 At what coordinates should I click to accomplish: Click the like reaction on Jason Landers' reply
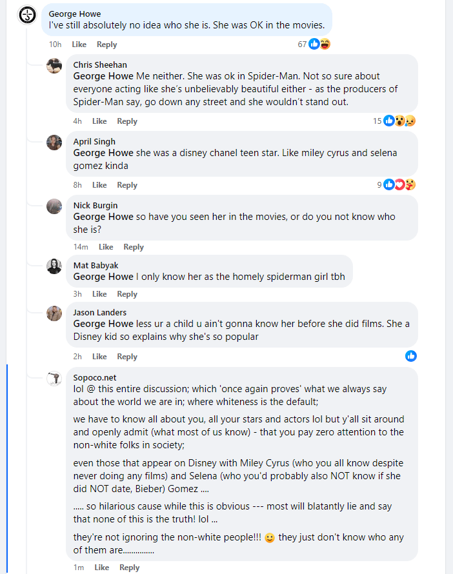[x=411, y=356]
